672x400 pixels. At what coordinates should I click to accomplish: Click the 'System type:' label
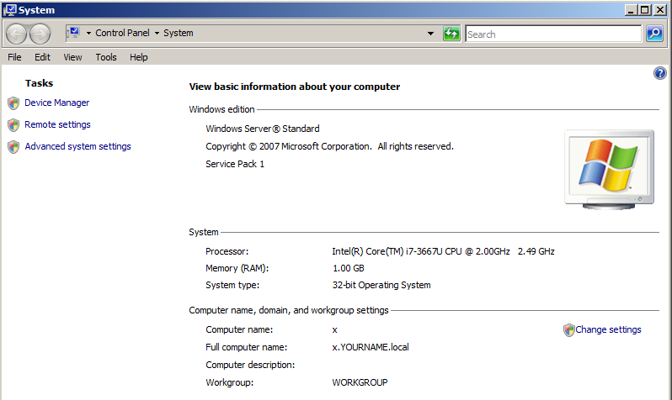pos(232,285)
